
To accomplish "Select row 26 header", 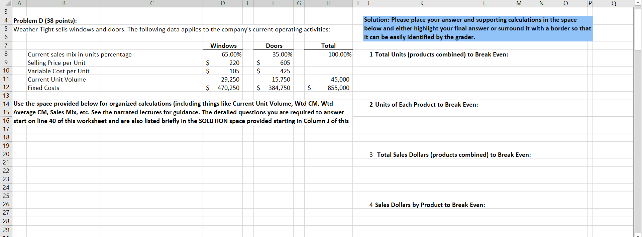I will pos(6,204).
